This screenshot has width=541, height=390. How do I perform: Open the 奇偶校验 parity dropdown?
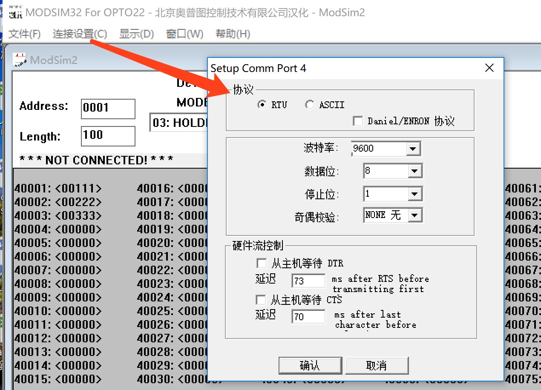(414, 215)
